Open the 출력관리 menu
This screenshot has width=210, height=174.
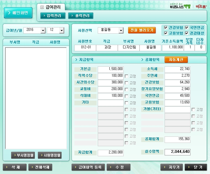coord(80,16)
